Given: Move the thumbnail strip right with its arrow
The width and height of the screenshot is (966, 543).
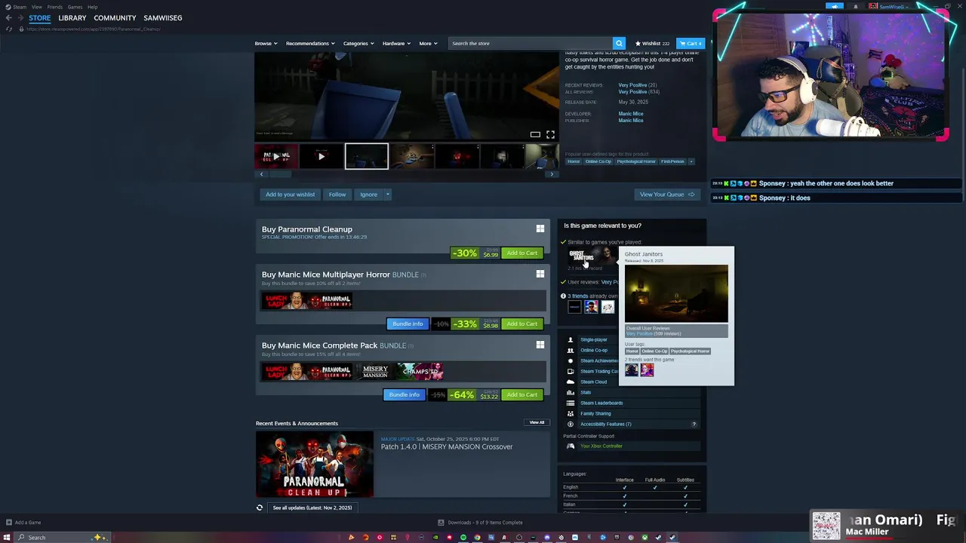Looking at the screenshot, I should [x=552, y=174].
